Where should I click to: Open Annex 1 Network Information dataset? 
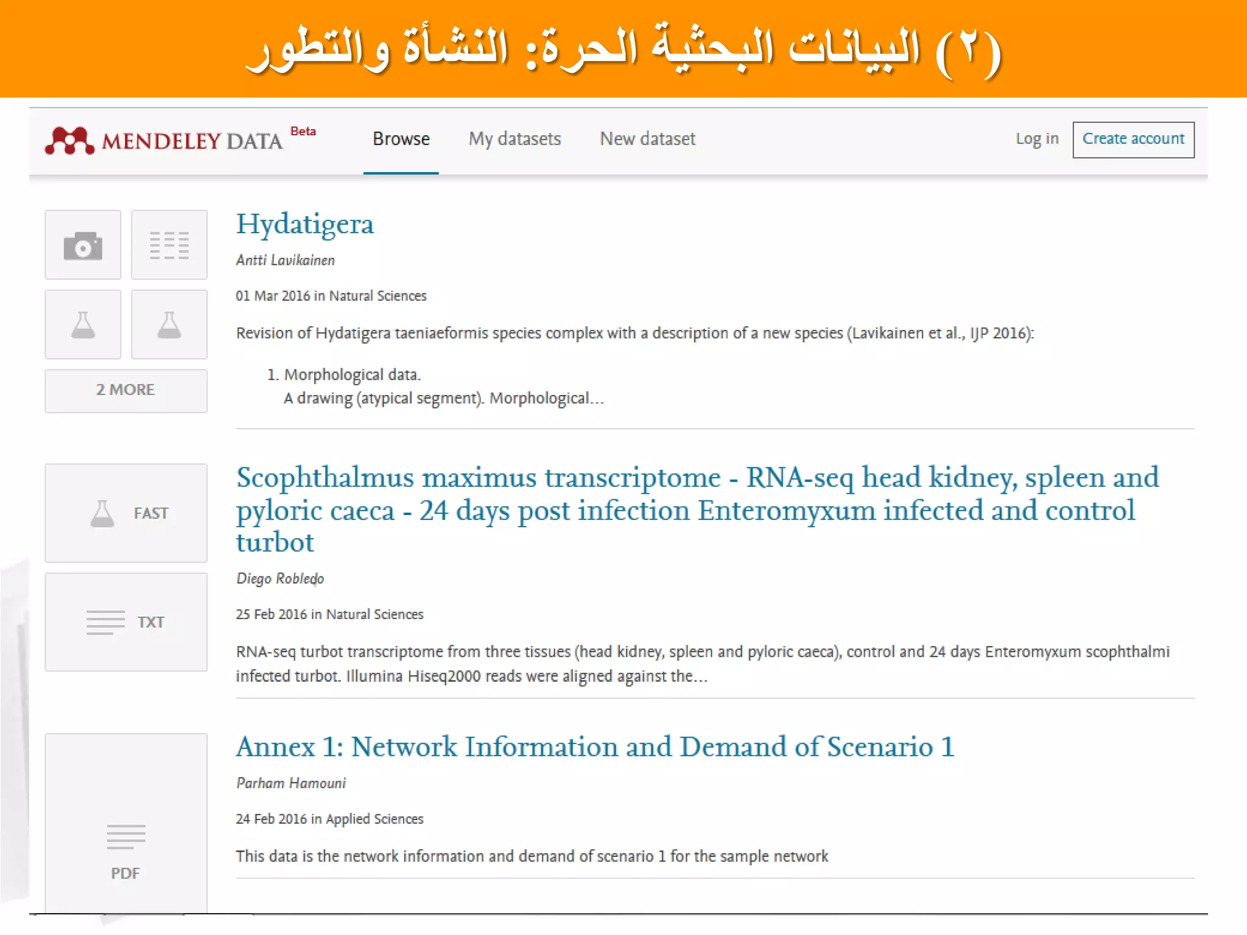tap(595, 747)
